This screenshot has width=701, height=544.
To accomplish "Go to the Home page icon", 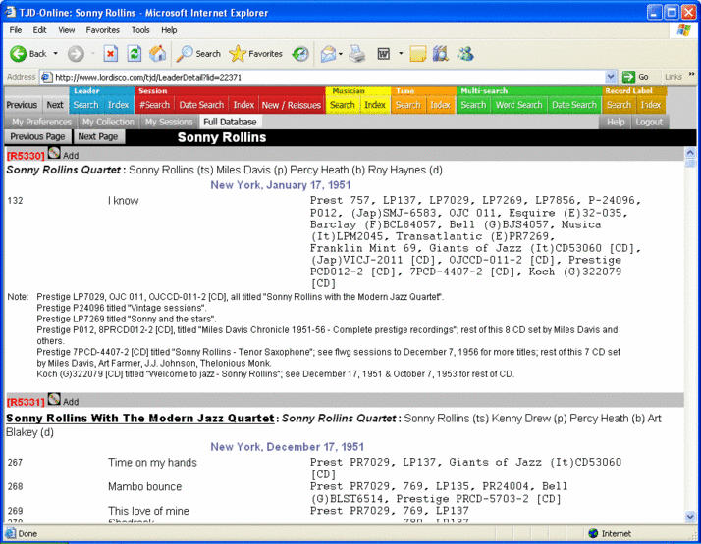I will tap(157, 54).
